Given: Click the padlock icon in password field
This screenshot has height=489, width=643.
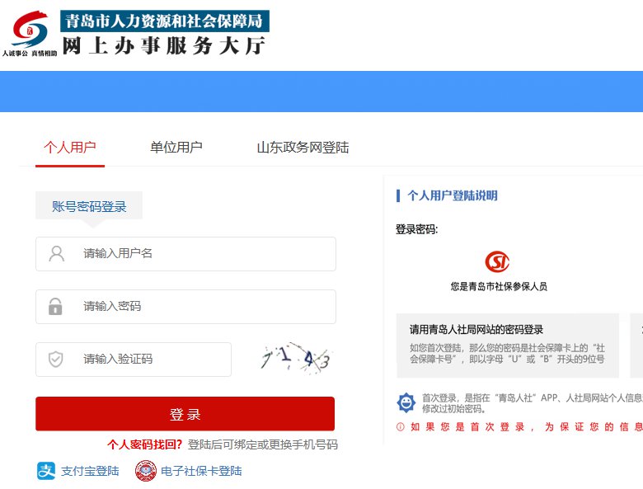Looking at the screenshot, I should (x=55, y=307).
